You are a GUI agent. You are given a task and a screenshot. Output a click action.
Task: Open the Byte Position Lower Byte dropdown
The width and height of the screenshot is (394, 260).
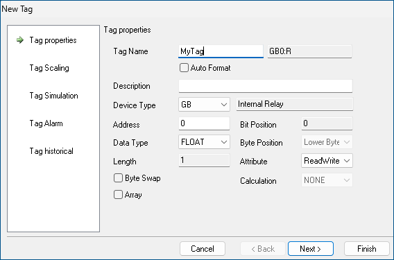pos(327,142)
